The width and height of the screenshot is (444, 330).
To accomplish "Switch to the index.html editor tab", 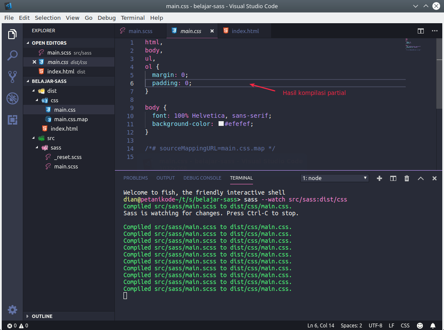I will click(245, 31).
